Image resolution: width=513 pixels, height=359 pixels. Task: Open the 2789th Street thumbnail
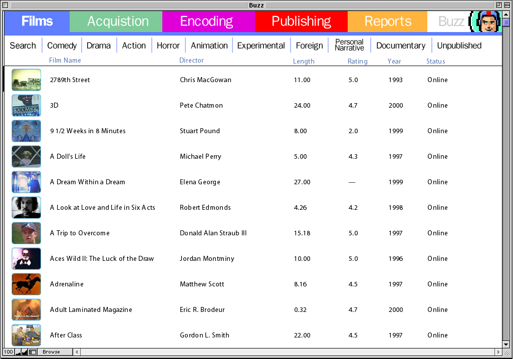[27, 80]
